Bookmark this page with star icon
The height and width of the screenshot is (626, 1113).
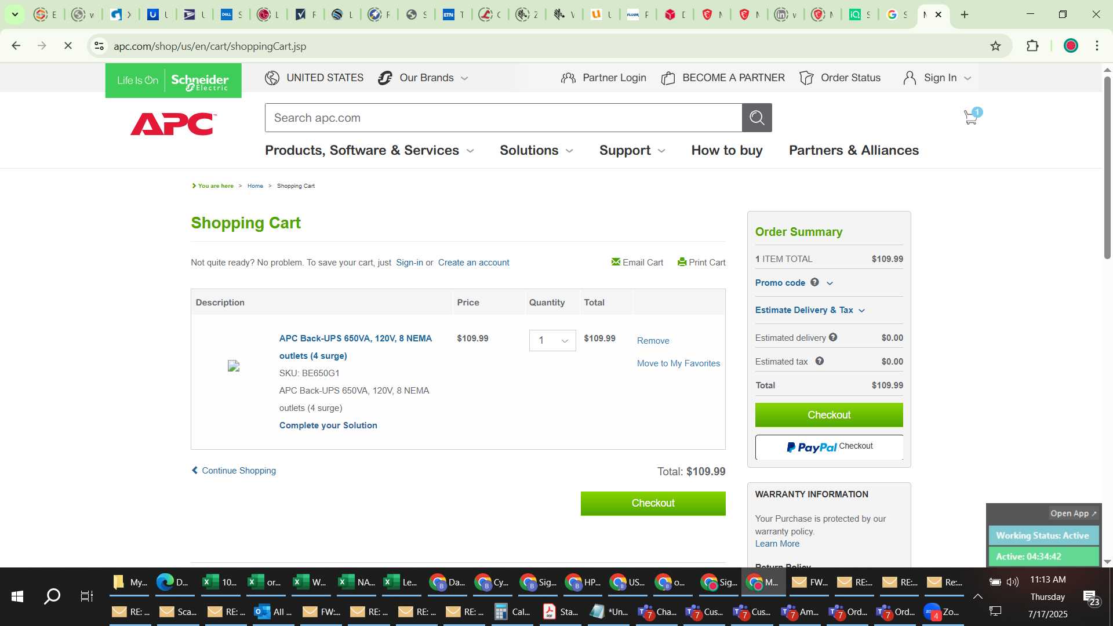click(x=995, y=46)
